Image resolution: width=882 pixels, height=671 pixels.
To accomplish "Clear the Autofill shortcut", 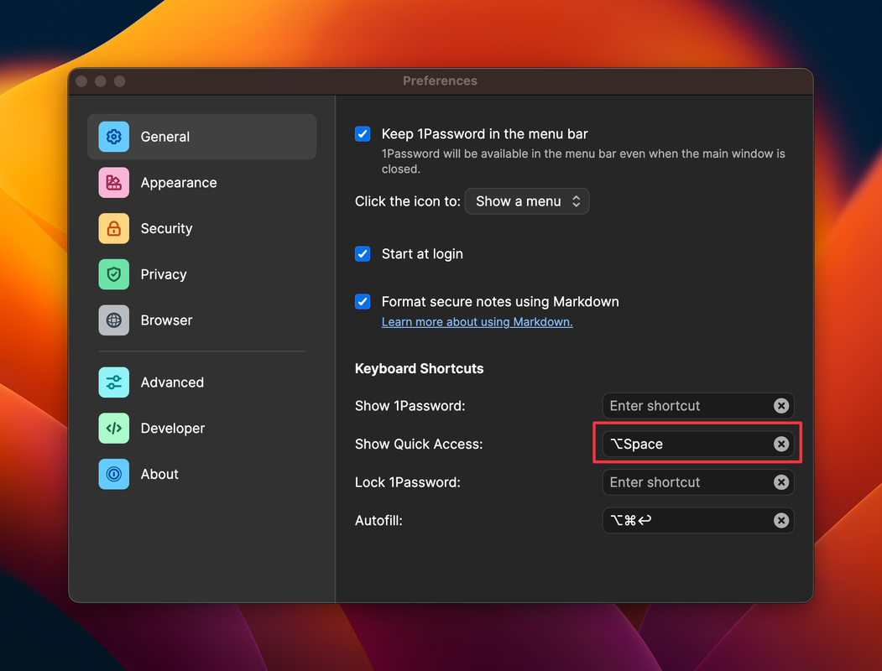I will pos(780,520).
